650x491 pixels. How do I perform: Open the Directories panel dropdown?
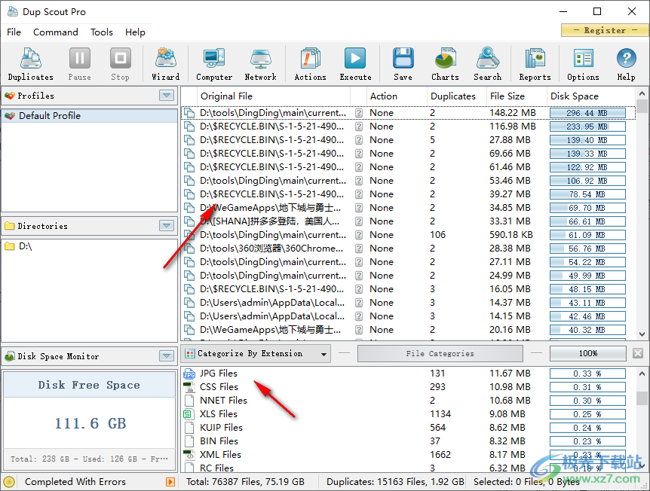pyautogui.click(x=167, y=226)
